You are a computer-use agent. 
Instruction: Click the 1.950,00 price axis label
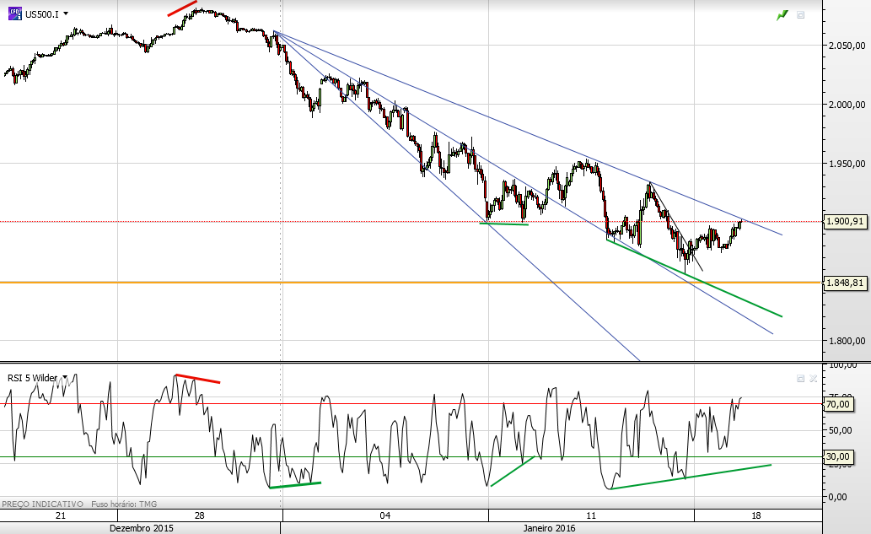(847, 164)
